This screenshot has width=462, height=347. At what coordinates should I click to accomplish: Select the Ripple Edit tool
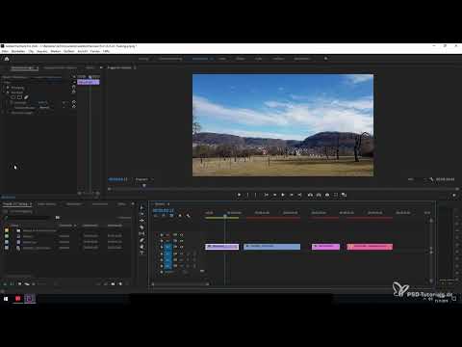142,221
